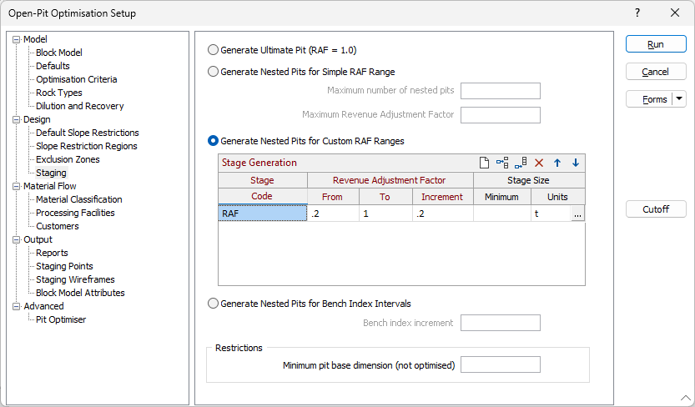Open the Staging page in the tree
Screen dimensions: 695x407
click(51, 173)
